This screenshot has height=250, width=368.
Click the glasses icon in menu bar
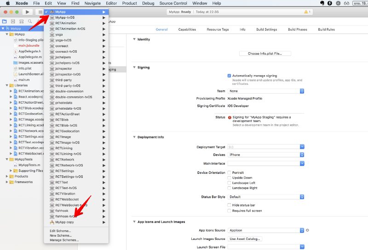tap(346, 3)
